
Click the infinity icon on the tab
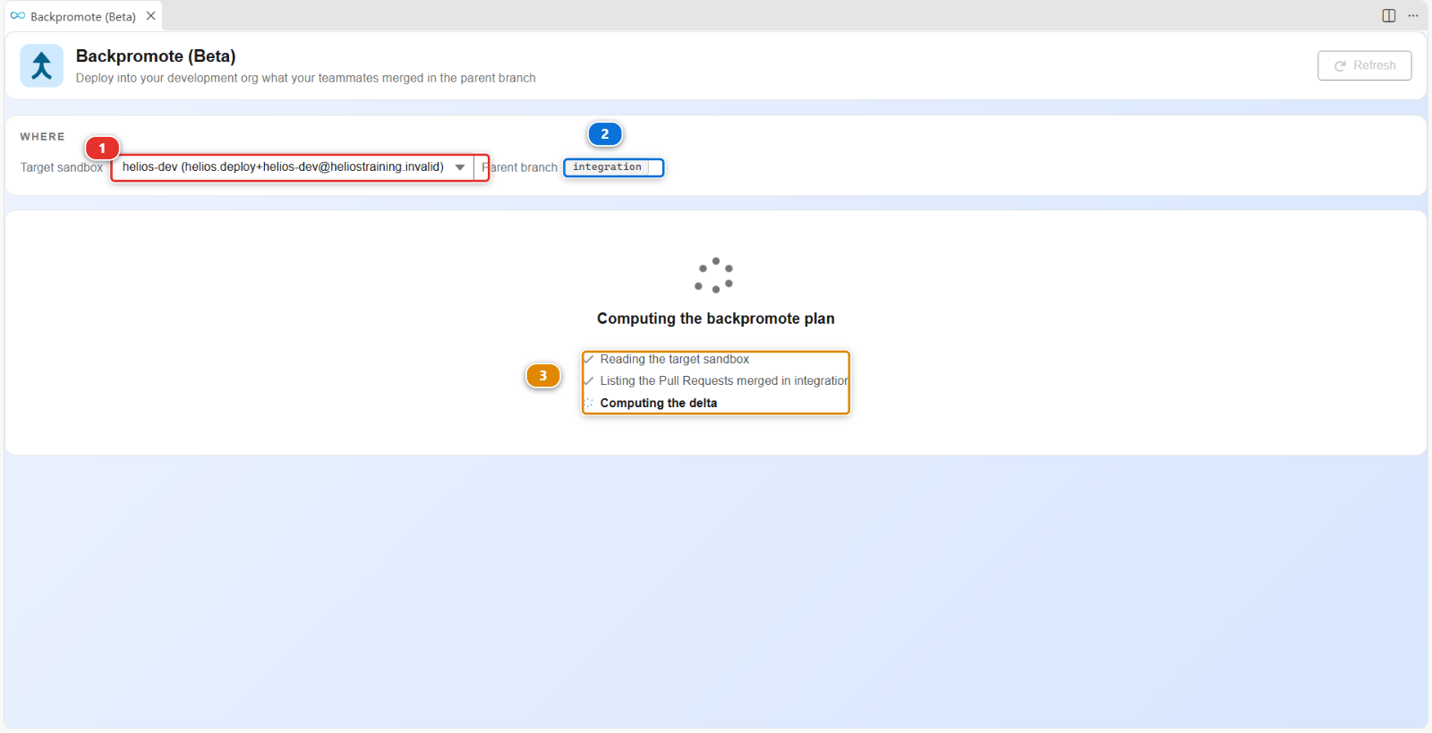coord(18,16)
